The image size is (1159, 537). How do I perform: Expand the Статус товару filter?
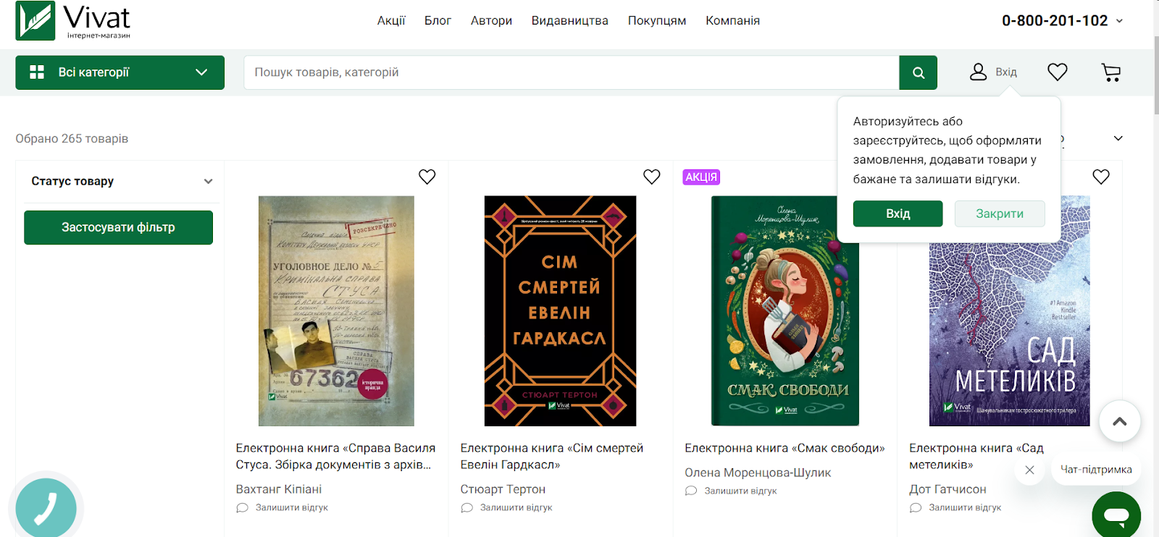[x=120, y=181]
